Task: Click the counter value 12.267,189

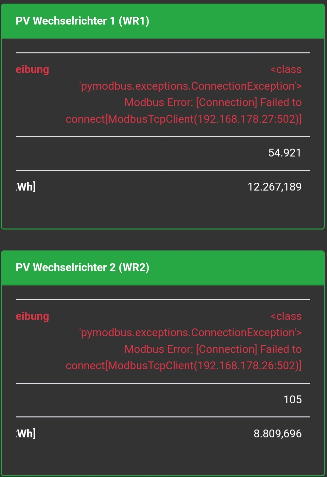Action: pyautogui.click(x=274, y=187)
